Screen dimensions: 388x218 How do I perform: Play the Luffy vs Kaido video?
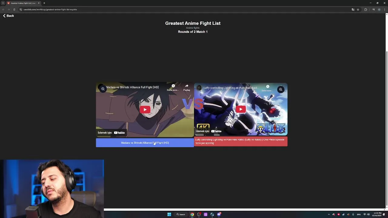(241, 109)
